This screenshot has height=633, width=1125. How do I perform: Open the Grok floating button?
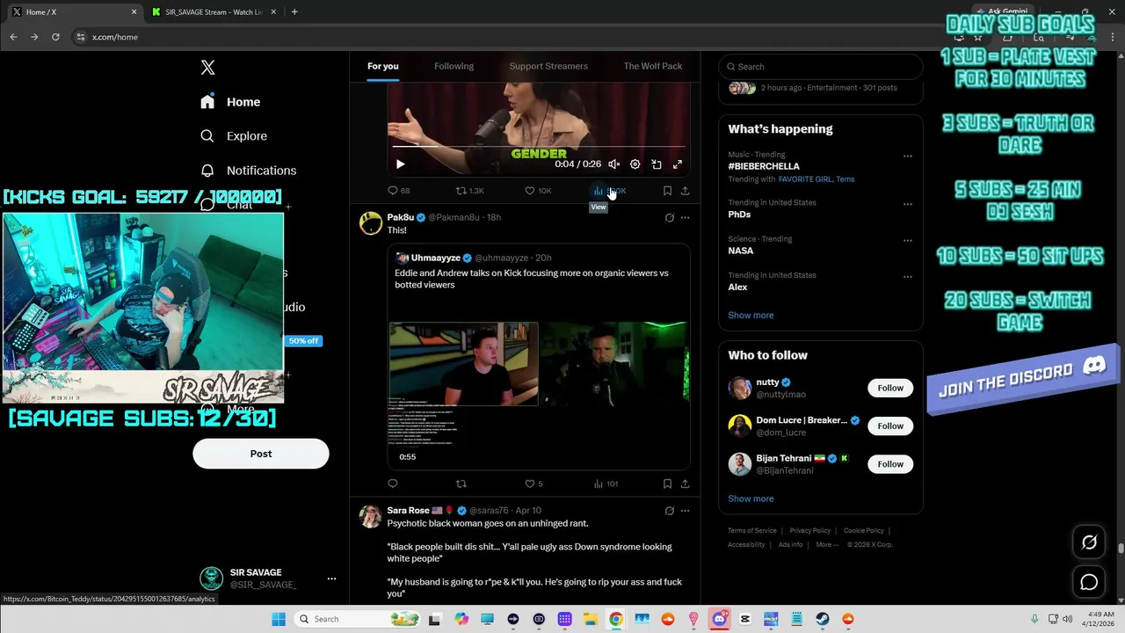pos(1089,542)
